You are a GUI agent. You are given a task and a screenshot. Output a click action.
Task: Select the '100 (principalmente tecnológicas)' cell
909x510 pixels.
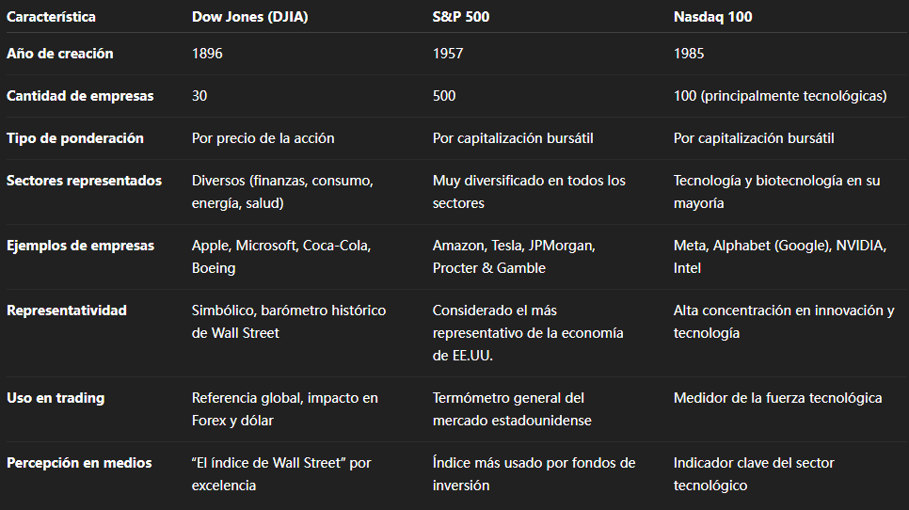pyautogui.click(x=780, y=96)
